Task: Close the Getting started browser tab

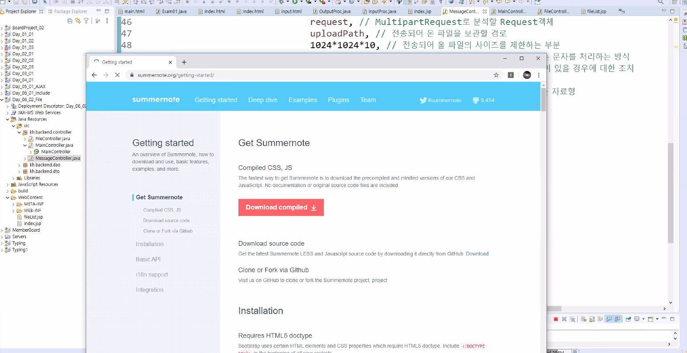Action: [170, 62]
